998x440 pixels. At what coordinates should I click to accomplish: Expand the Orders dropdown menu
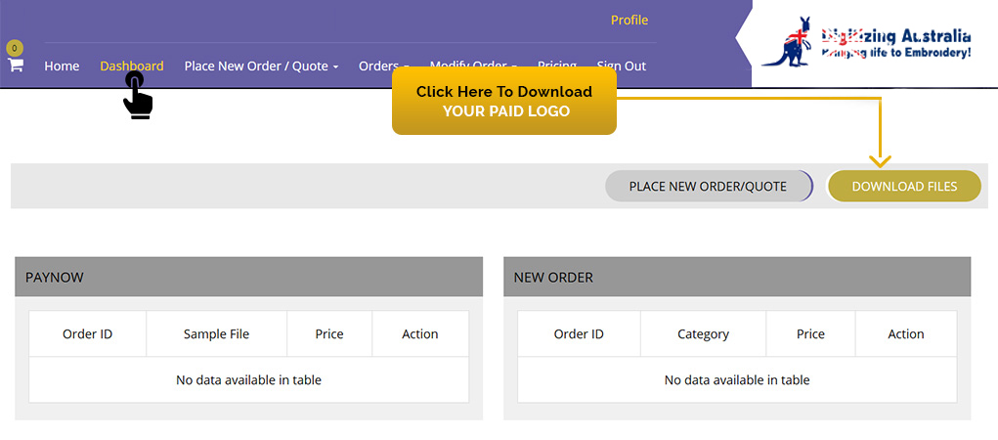(383, 66)
